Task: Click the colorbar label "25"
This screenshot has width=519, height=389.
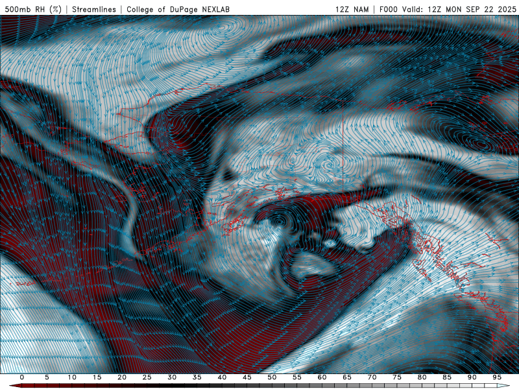Action: (x=147, y=377)
